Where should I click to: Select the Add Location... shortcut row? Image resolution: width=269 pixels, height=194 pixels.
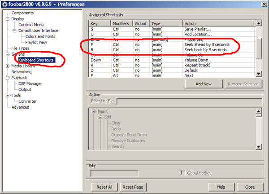click(172, 35)
